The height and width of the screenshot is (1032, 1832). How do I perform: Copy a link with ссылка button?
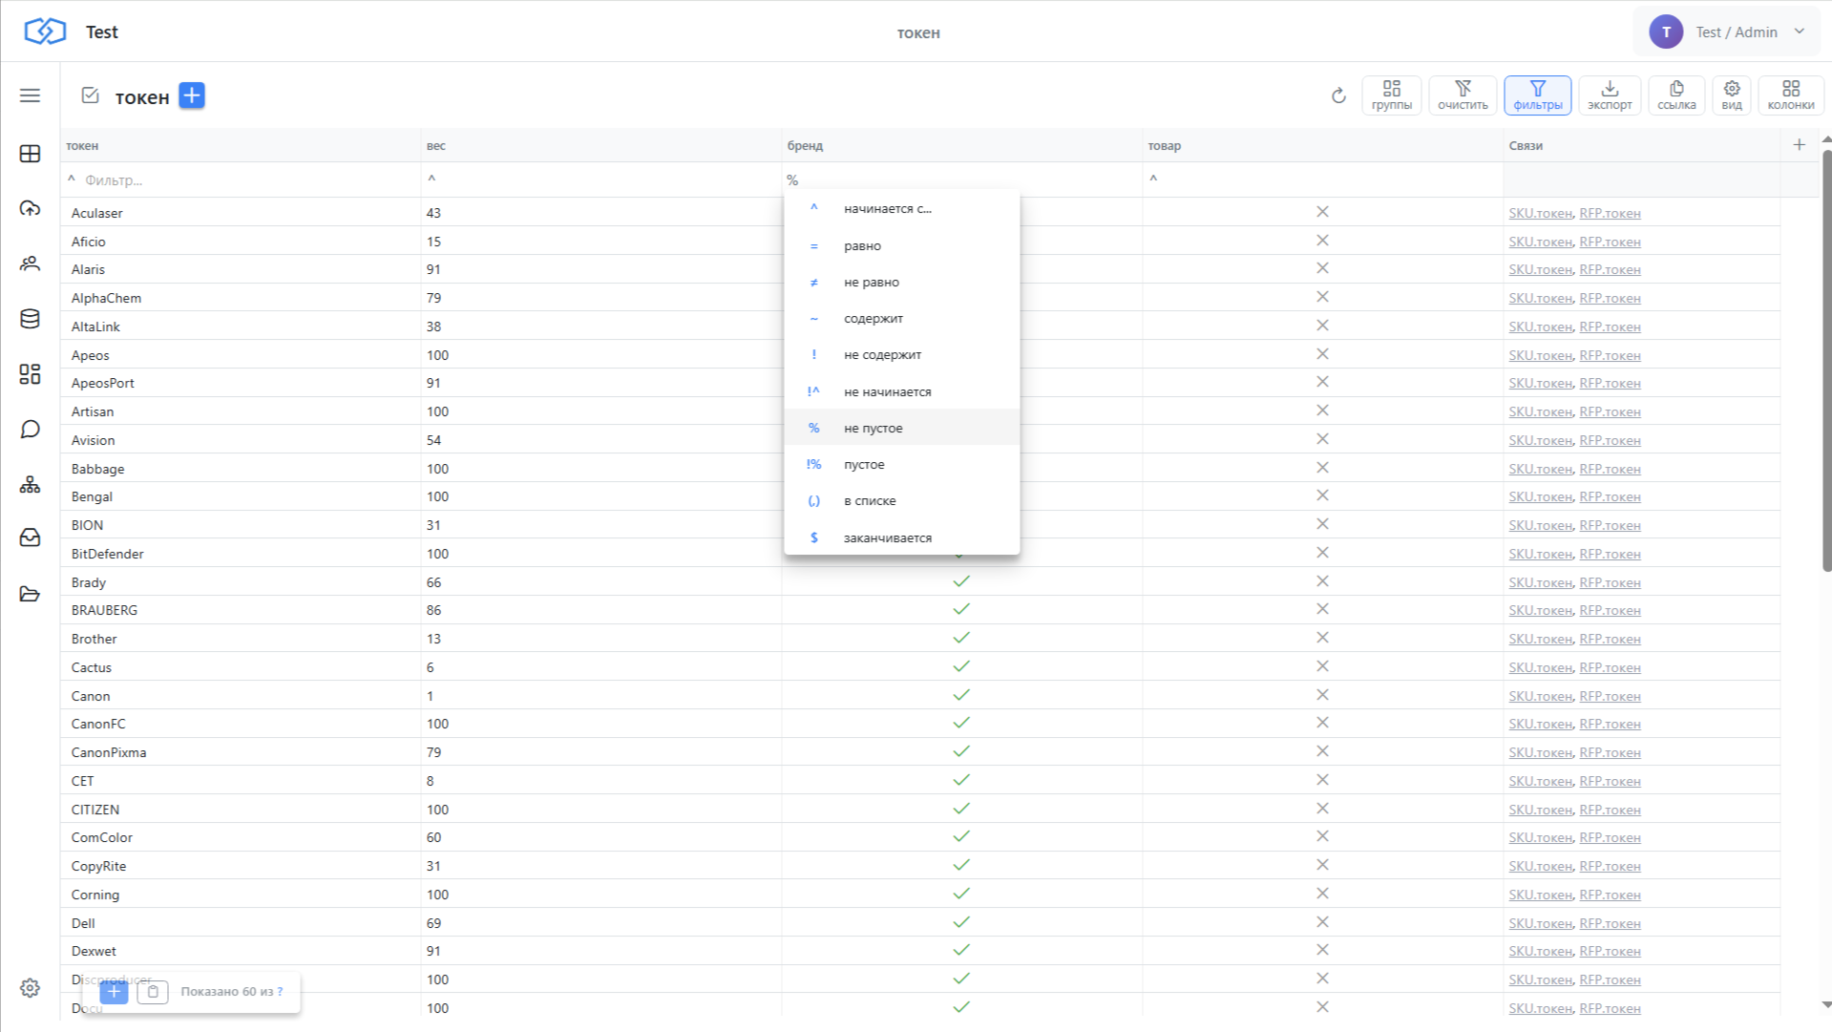pyautogui.click(x=1676, y=95)
